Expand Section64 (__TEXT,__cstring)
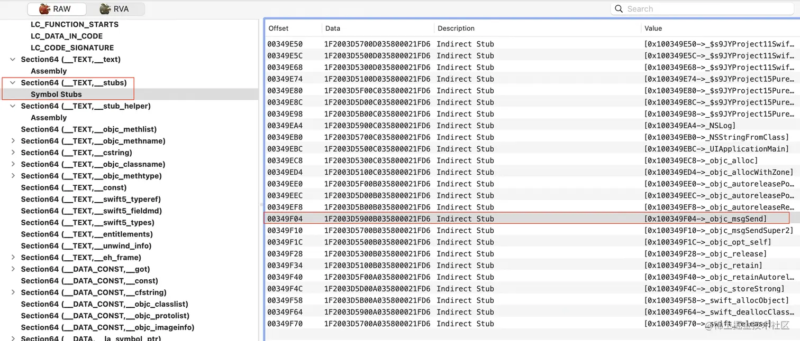 pos(13,153)
